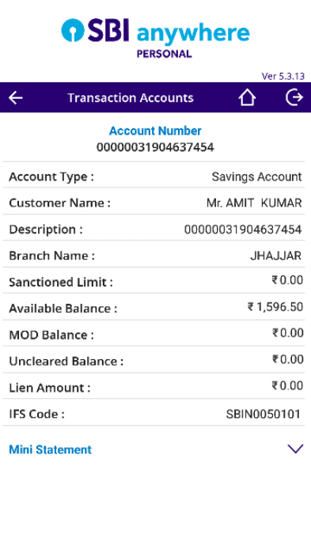This screenshot has width=311, height=554.
Task: Click the Available Balance amount ₹ 1,596.50
Action: (x=275, y=307)
